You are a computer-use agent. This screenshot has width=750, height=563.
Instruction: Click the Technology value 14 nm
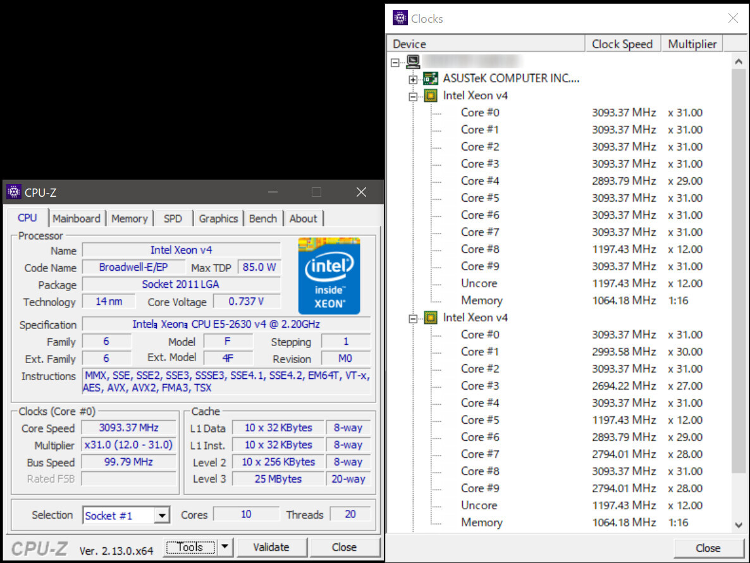pos(109,301)
